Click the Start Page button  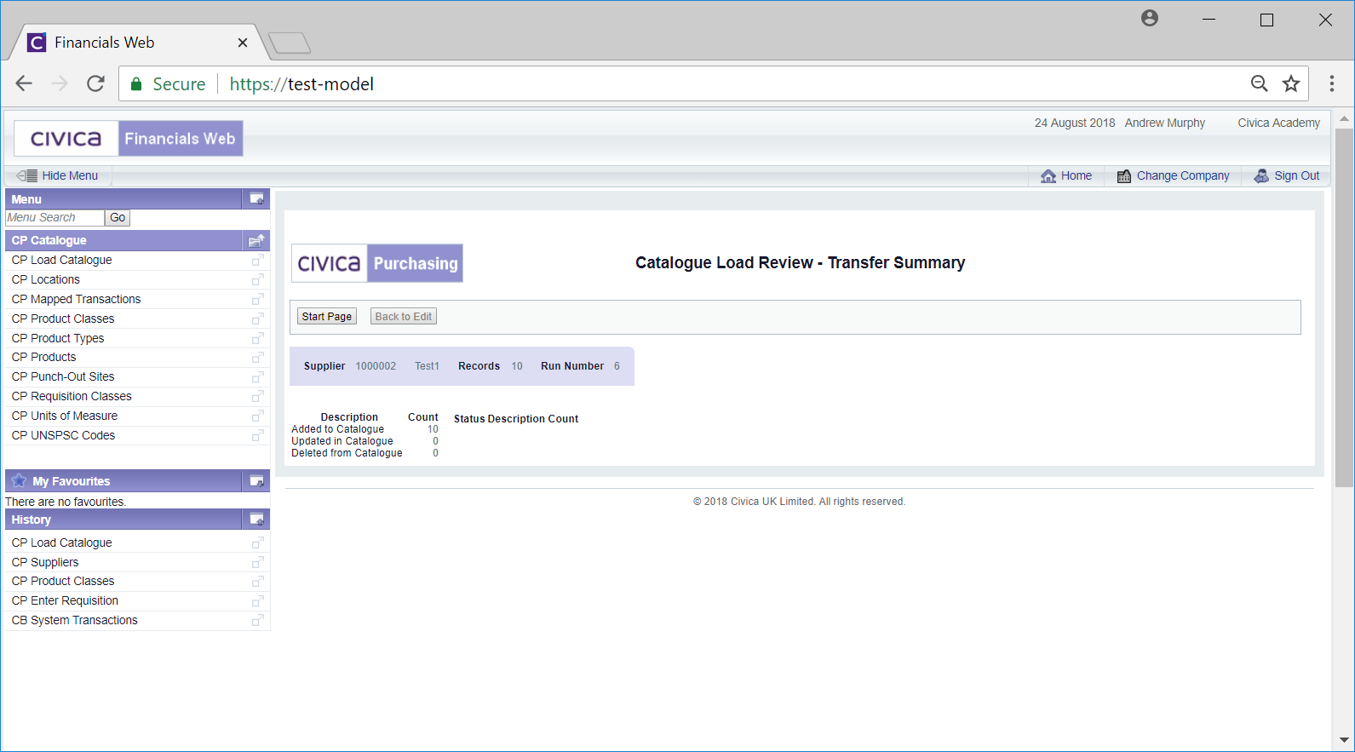(x=327, y=317)
